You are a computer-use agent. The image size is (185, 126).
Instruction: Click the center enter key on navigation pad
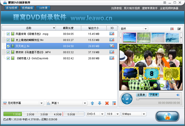pos(127,99)
